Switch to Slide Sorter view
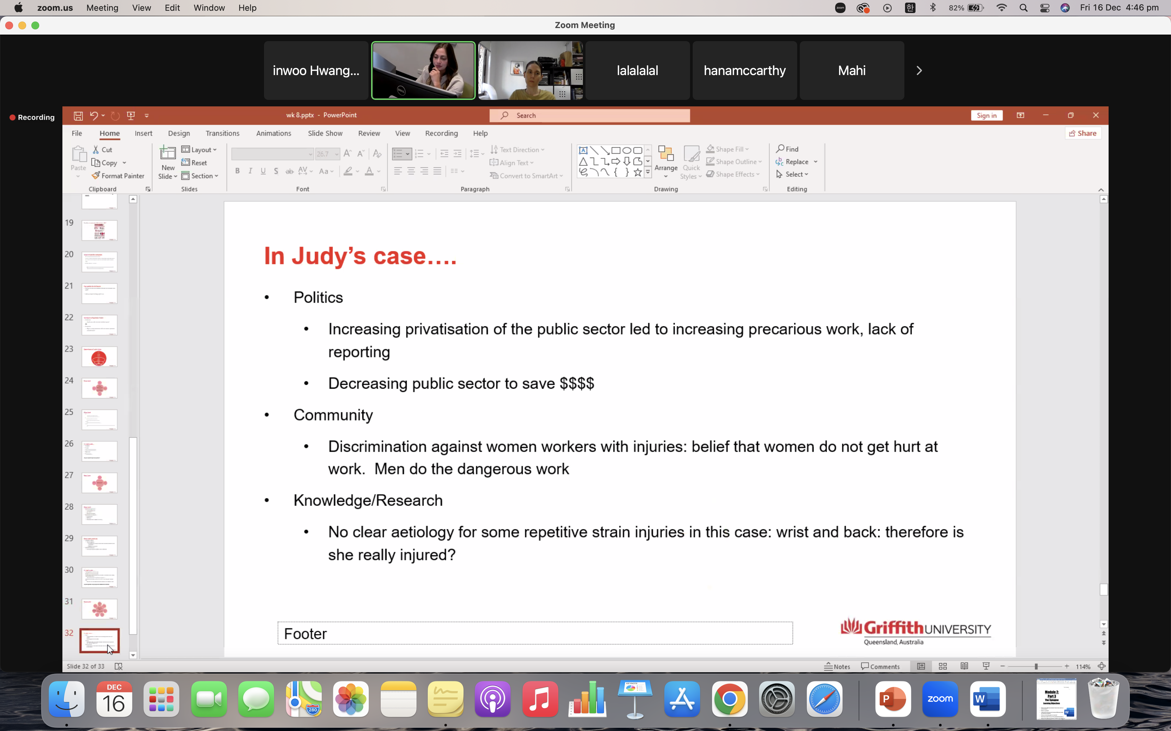Screen dimensions: 1171x731 click(x=943, y=666)
